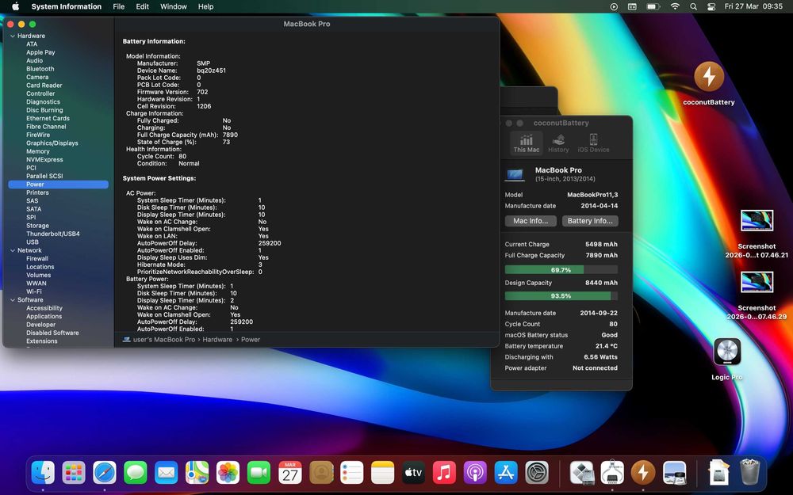
Task: Select the highlighted Power item
Action: pos(58,185)
